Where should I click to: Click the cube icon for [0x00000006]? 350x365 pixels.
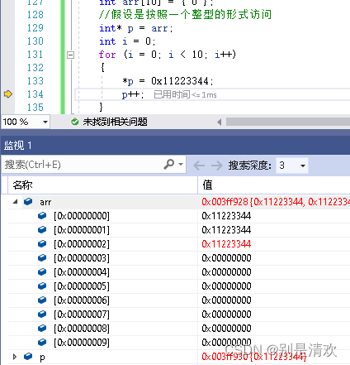[x=42, y=300]
